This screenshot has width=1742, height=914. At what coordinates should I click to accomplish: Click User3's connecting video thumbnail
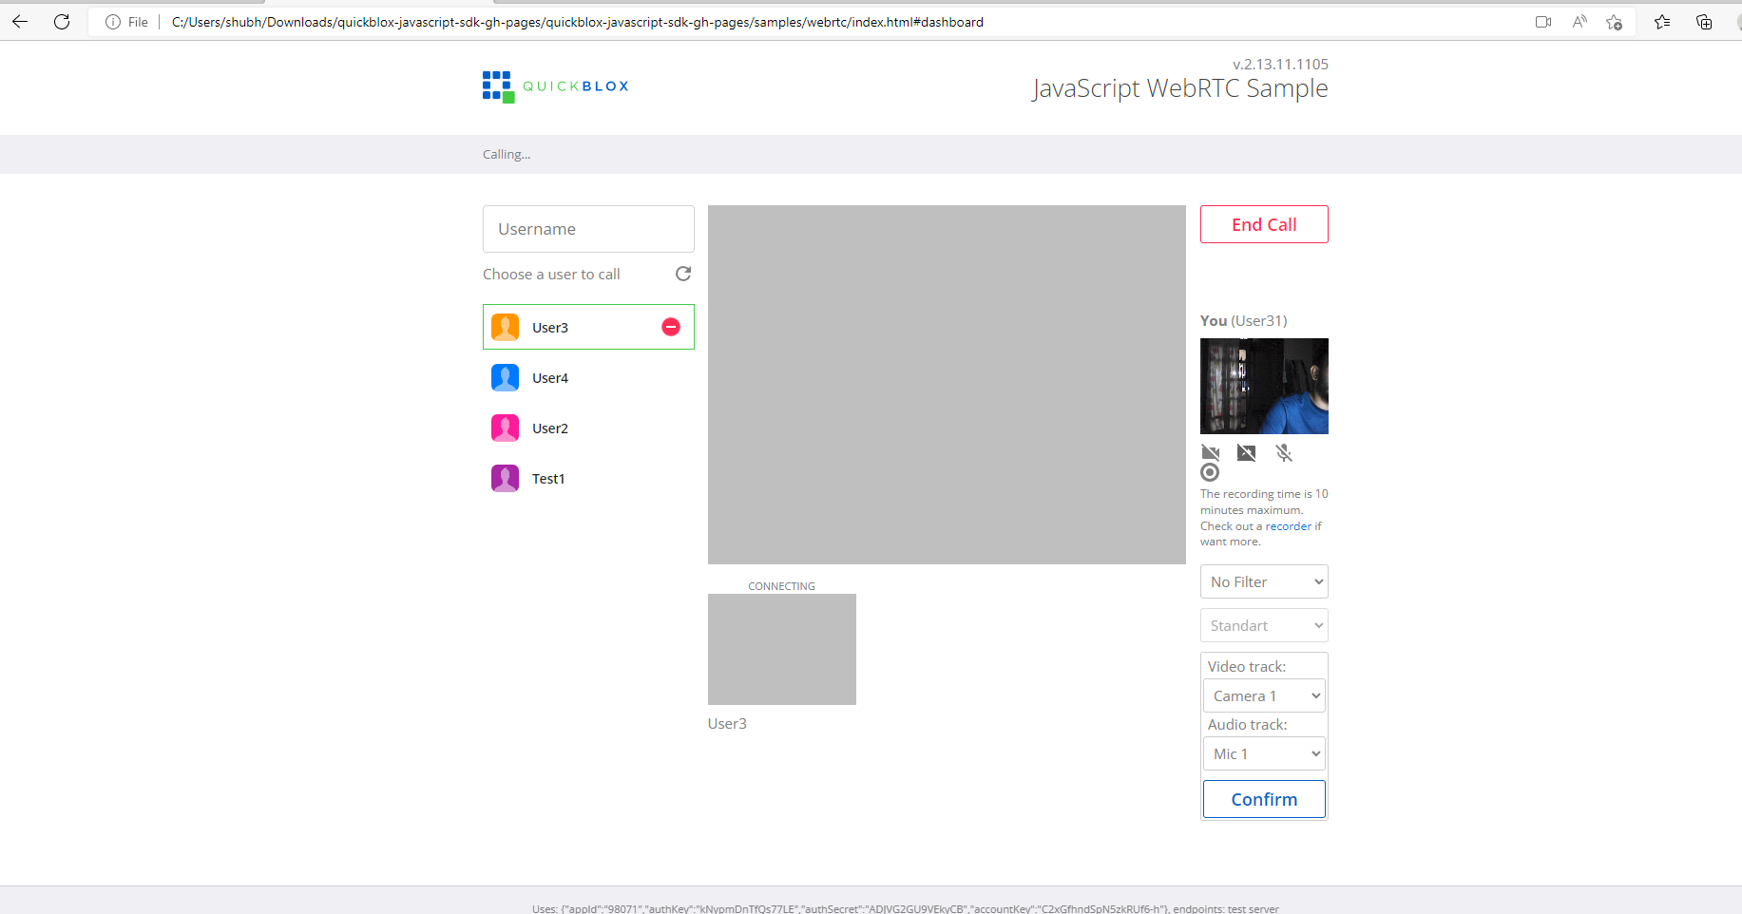pos(782,649)
